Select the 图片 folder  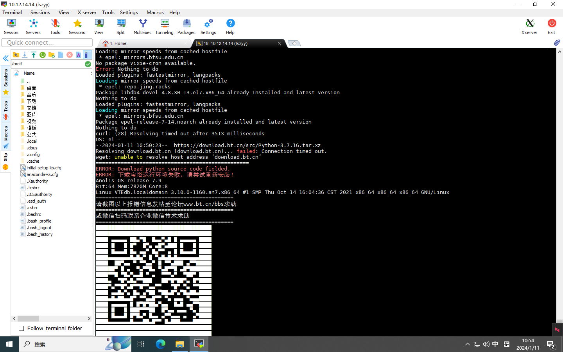(x=31, y=115)
